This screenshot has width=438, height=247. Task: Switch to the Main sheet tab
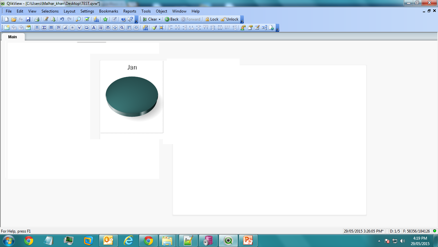tap(13, 37)
